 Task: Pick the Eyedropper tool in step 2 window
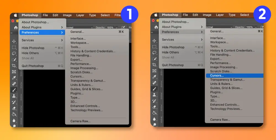[x=154, y=77]
